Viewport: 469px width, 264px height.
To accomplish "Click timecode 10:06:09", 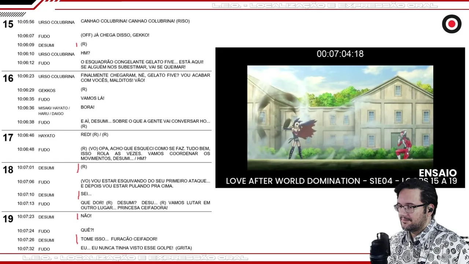I will 26,45.
